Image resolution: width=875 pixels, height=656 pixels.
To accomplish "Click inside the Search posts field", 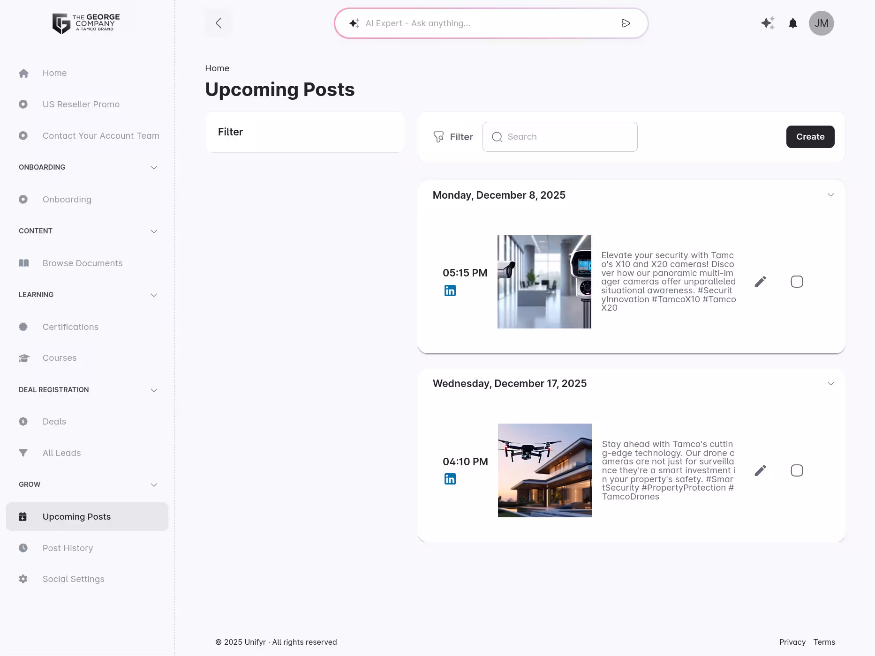I will point(559,136).
